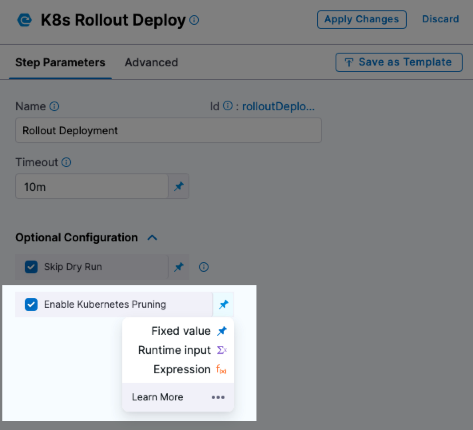473x430 pixels.
Task: Select Fixed value from the menu
Action: tap(181, 331)
